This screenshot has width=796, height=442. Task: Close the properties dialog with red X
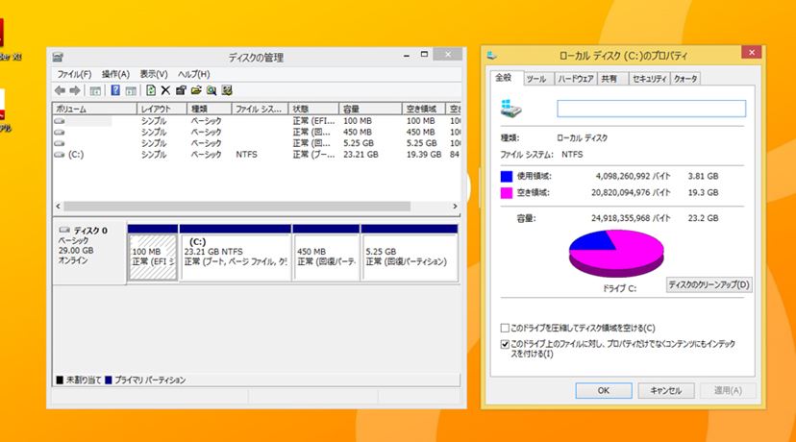752,52
